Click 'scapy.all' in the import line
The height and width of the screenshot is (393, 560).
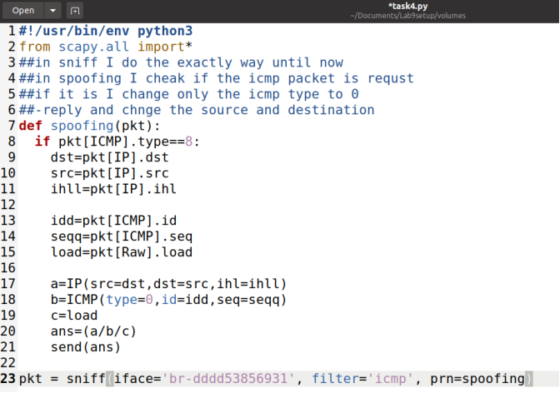(93, 47)
